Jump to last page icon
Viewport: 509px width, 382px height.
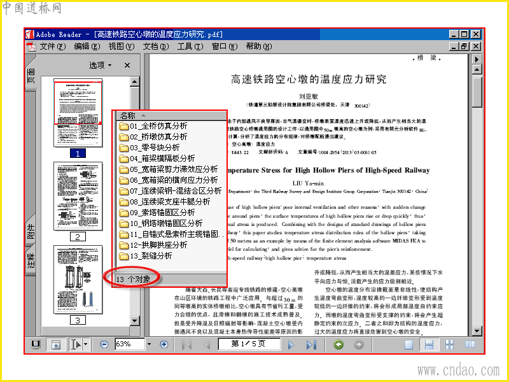(311, 344)
